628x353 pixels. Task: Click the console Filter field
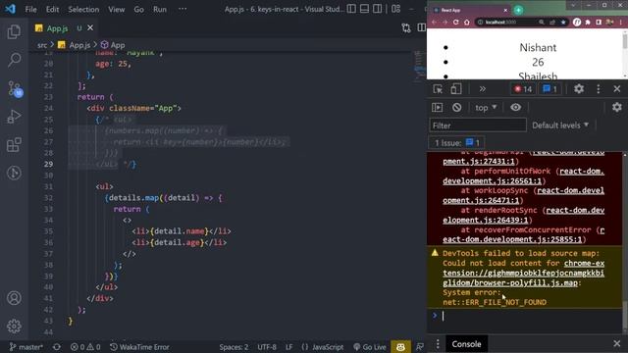478,126
